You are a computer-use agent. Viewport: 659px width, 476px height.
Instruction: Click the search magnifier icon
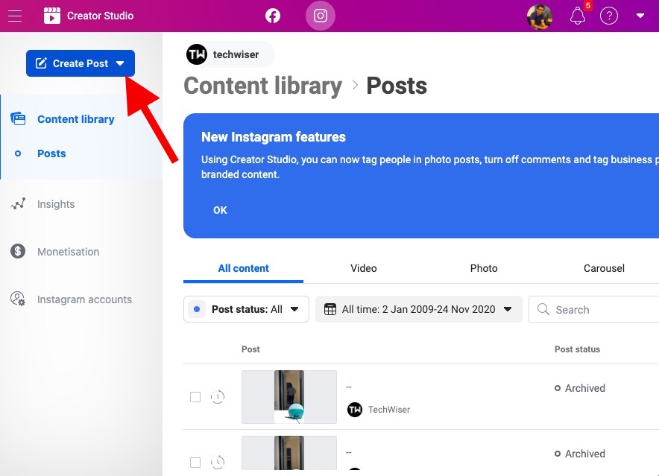click(543, 309)
